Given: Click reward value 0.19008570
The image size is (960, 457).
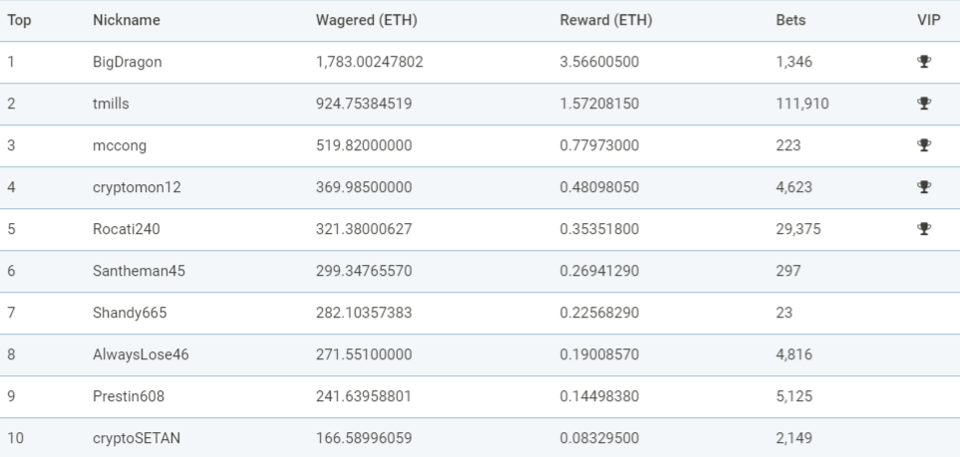Looking at the screenshot, I should pyautogui.click(x=599, y=354).
